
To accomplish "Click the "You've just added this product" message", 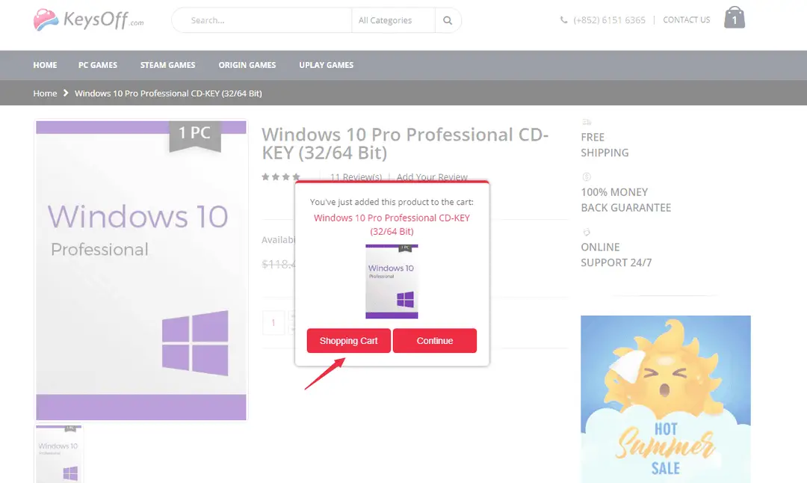I will [392, 202].
